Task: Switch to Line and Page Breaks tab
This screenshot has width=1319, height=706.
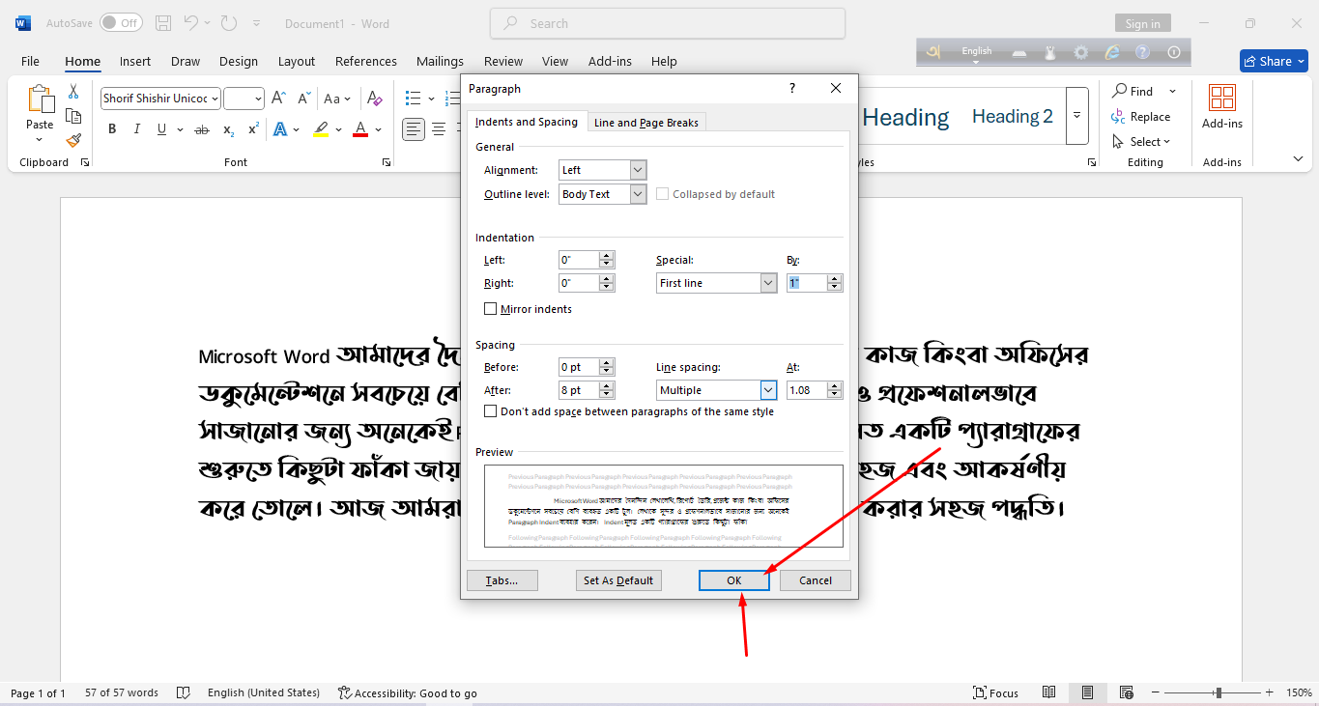Action: pos(646,123)
